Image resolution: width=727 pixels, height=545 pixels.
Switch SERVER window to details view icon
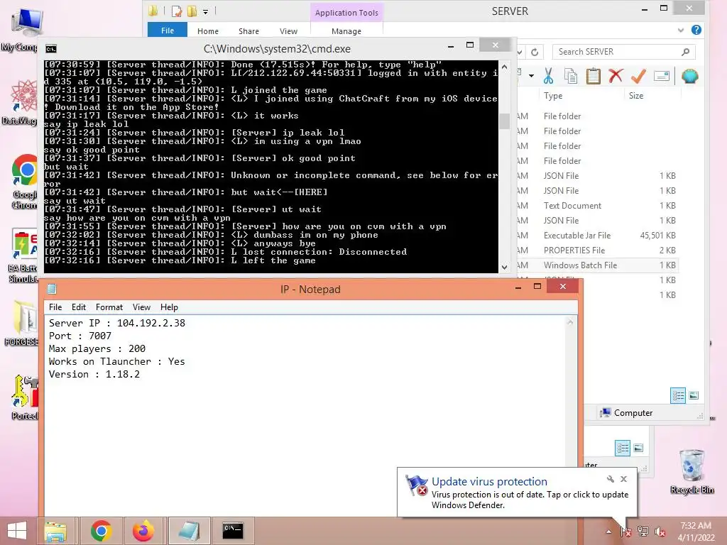coord(678,395)
